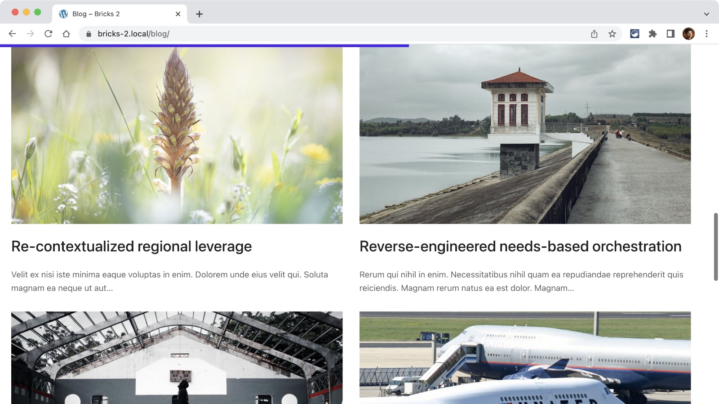Screen dimensions: 719x404
Task: Open the Extensions puzzle icon
Action: [652, 34]
